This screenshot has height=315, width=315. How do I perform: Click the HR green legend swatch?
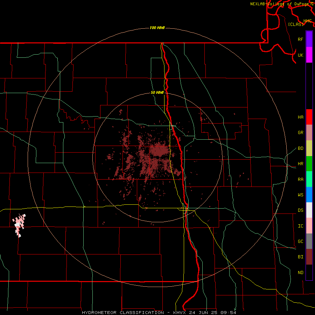[x=309, y=164]
